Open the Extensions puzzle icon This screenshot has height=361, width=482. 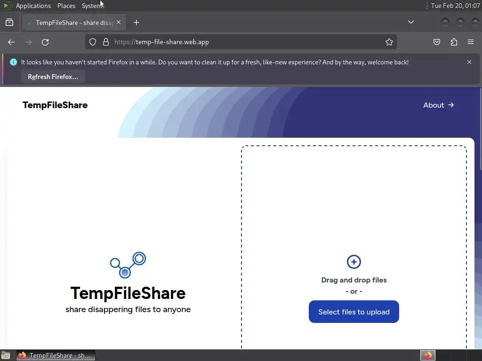[x=454, y=42]
